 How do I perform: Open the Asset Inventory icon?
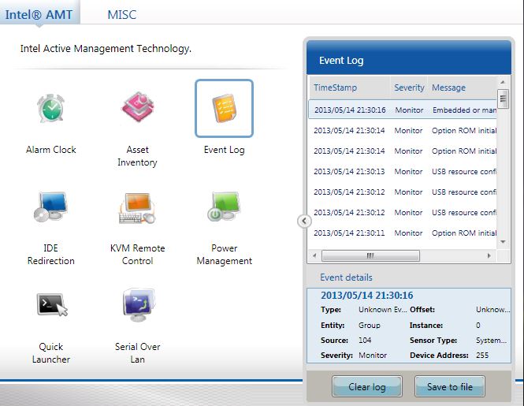(x=138, y=107)
